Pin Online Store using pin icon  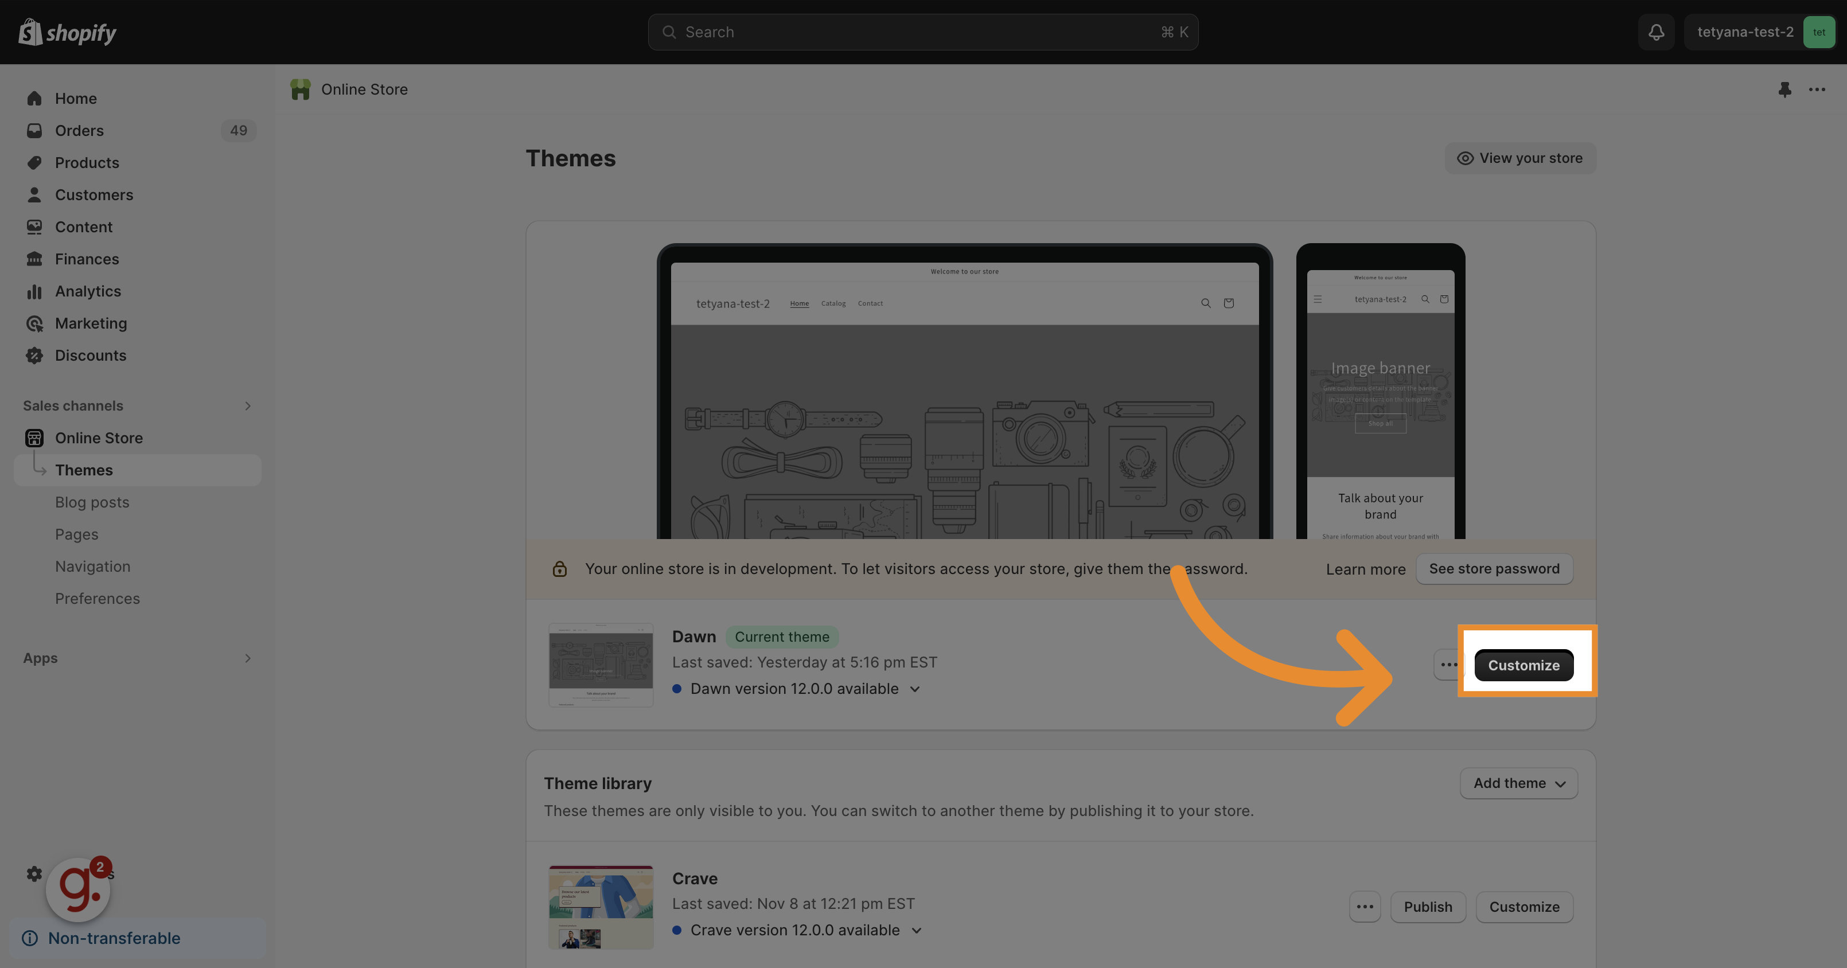click(1784, 89)
